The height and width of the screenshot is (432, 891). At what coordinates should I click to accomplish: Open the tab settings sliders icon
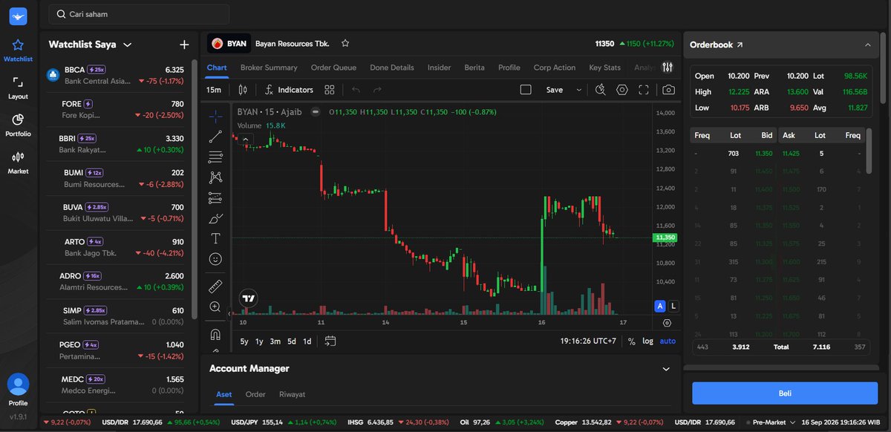pyautogui.click(x=668, y=68)
